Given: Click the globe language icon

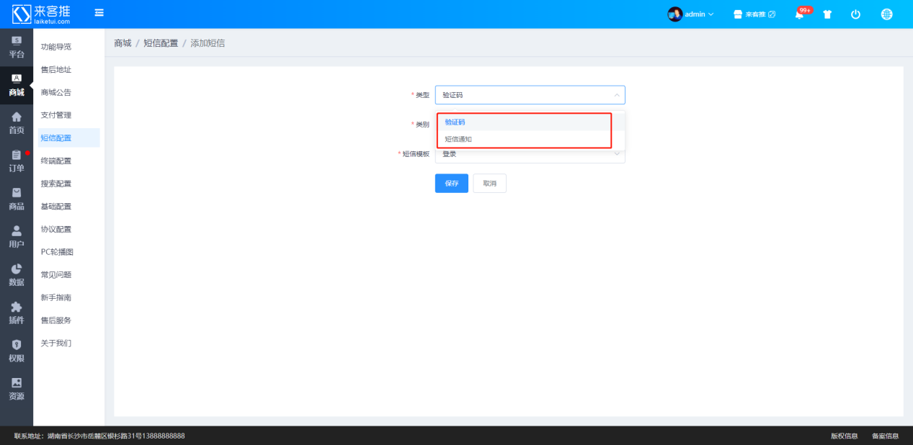Looking at the screenshot, I should tap(887, 14).
